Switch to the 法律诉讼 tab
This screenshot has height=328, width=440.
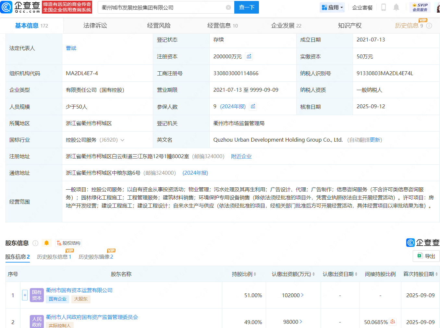[x=95, y=26]
